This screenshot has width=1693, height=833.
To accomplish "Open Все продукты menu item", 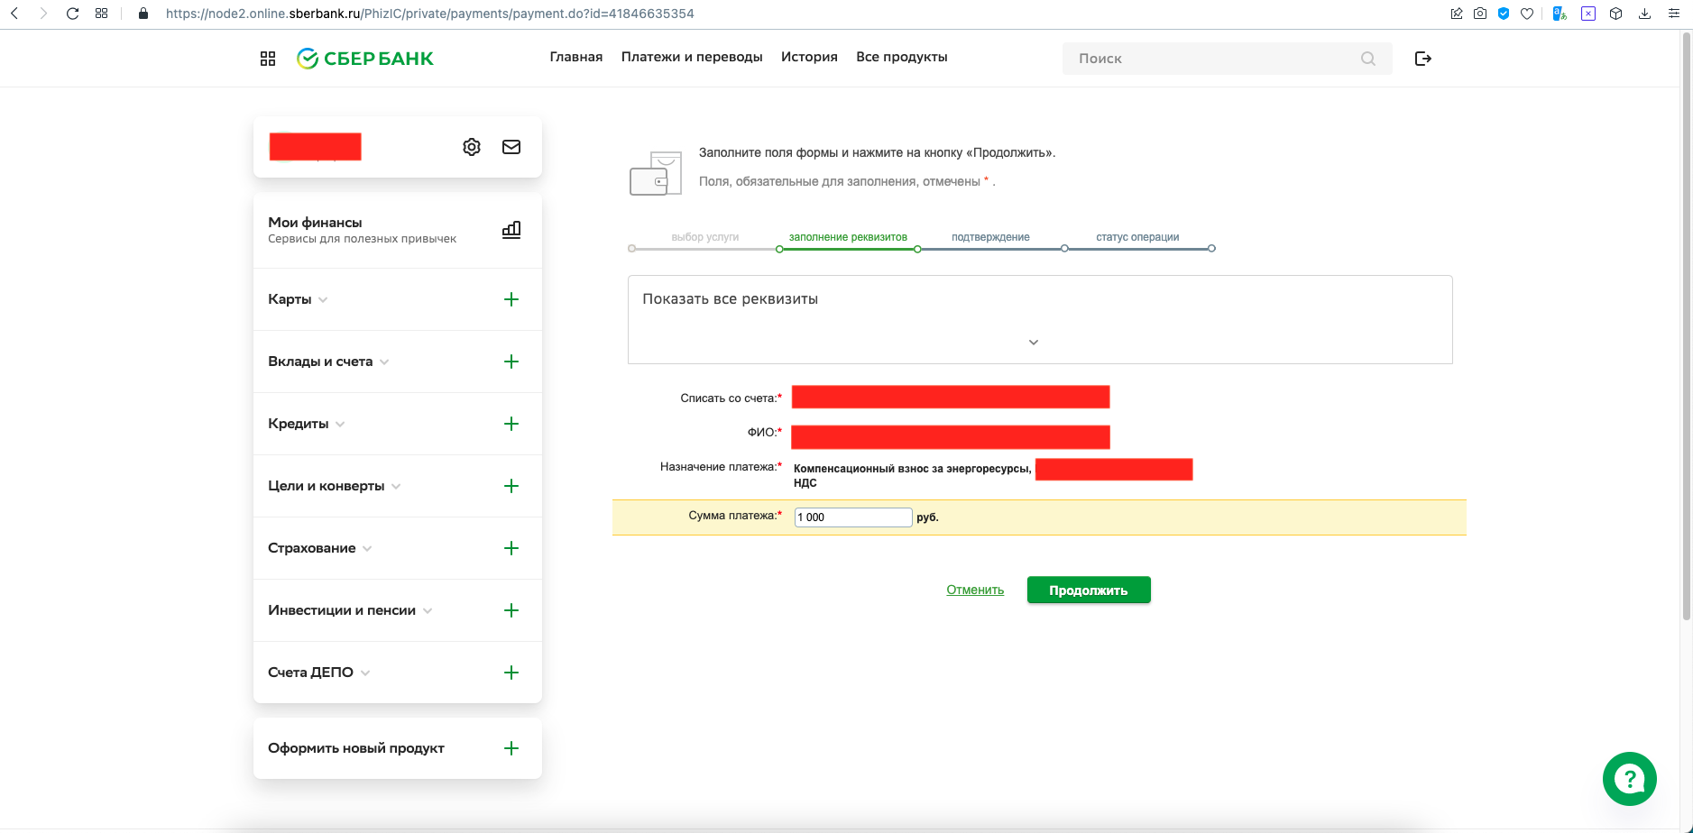I will 902,57.
